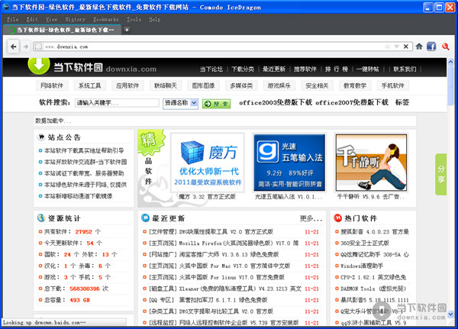
Task: Click the Facebook share toolbar icon
Action: click(431, 46)
